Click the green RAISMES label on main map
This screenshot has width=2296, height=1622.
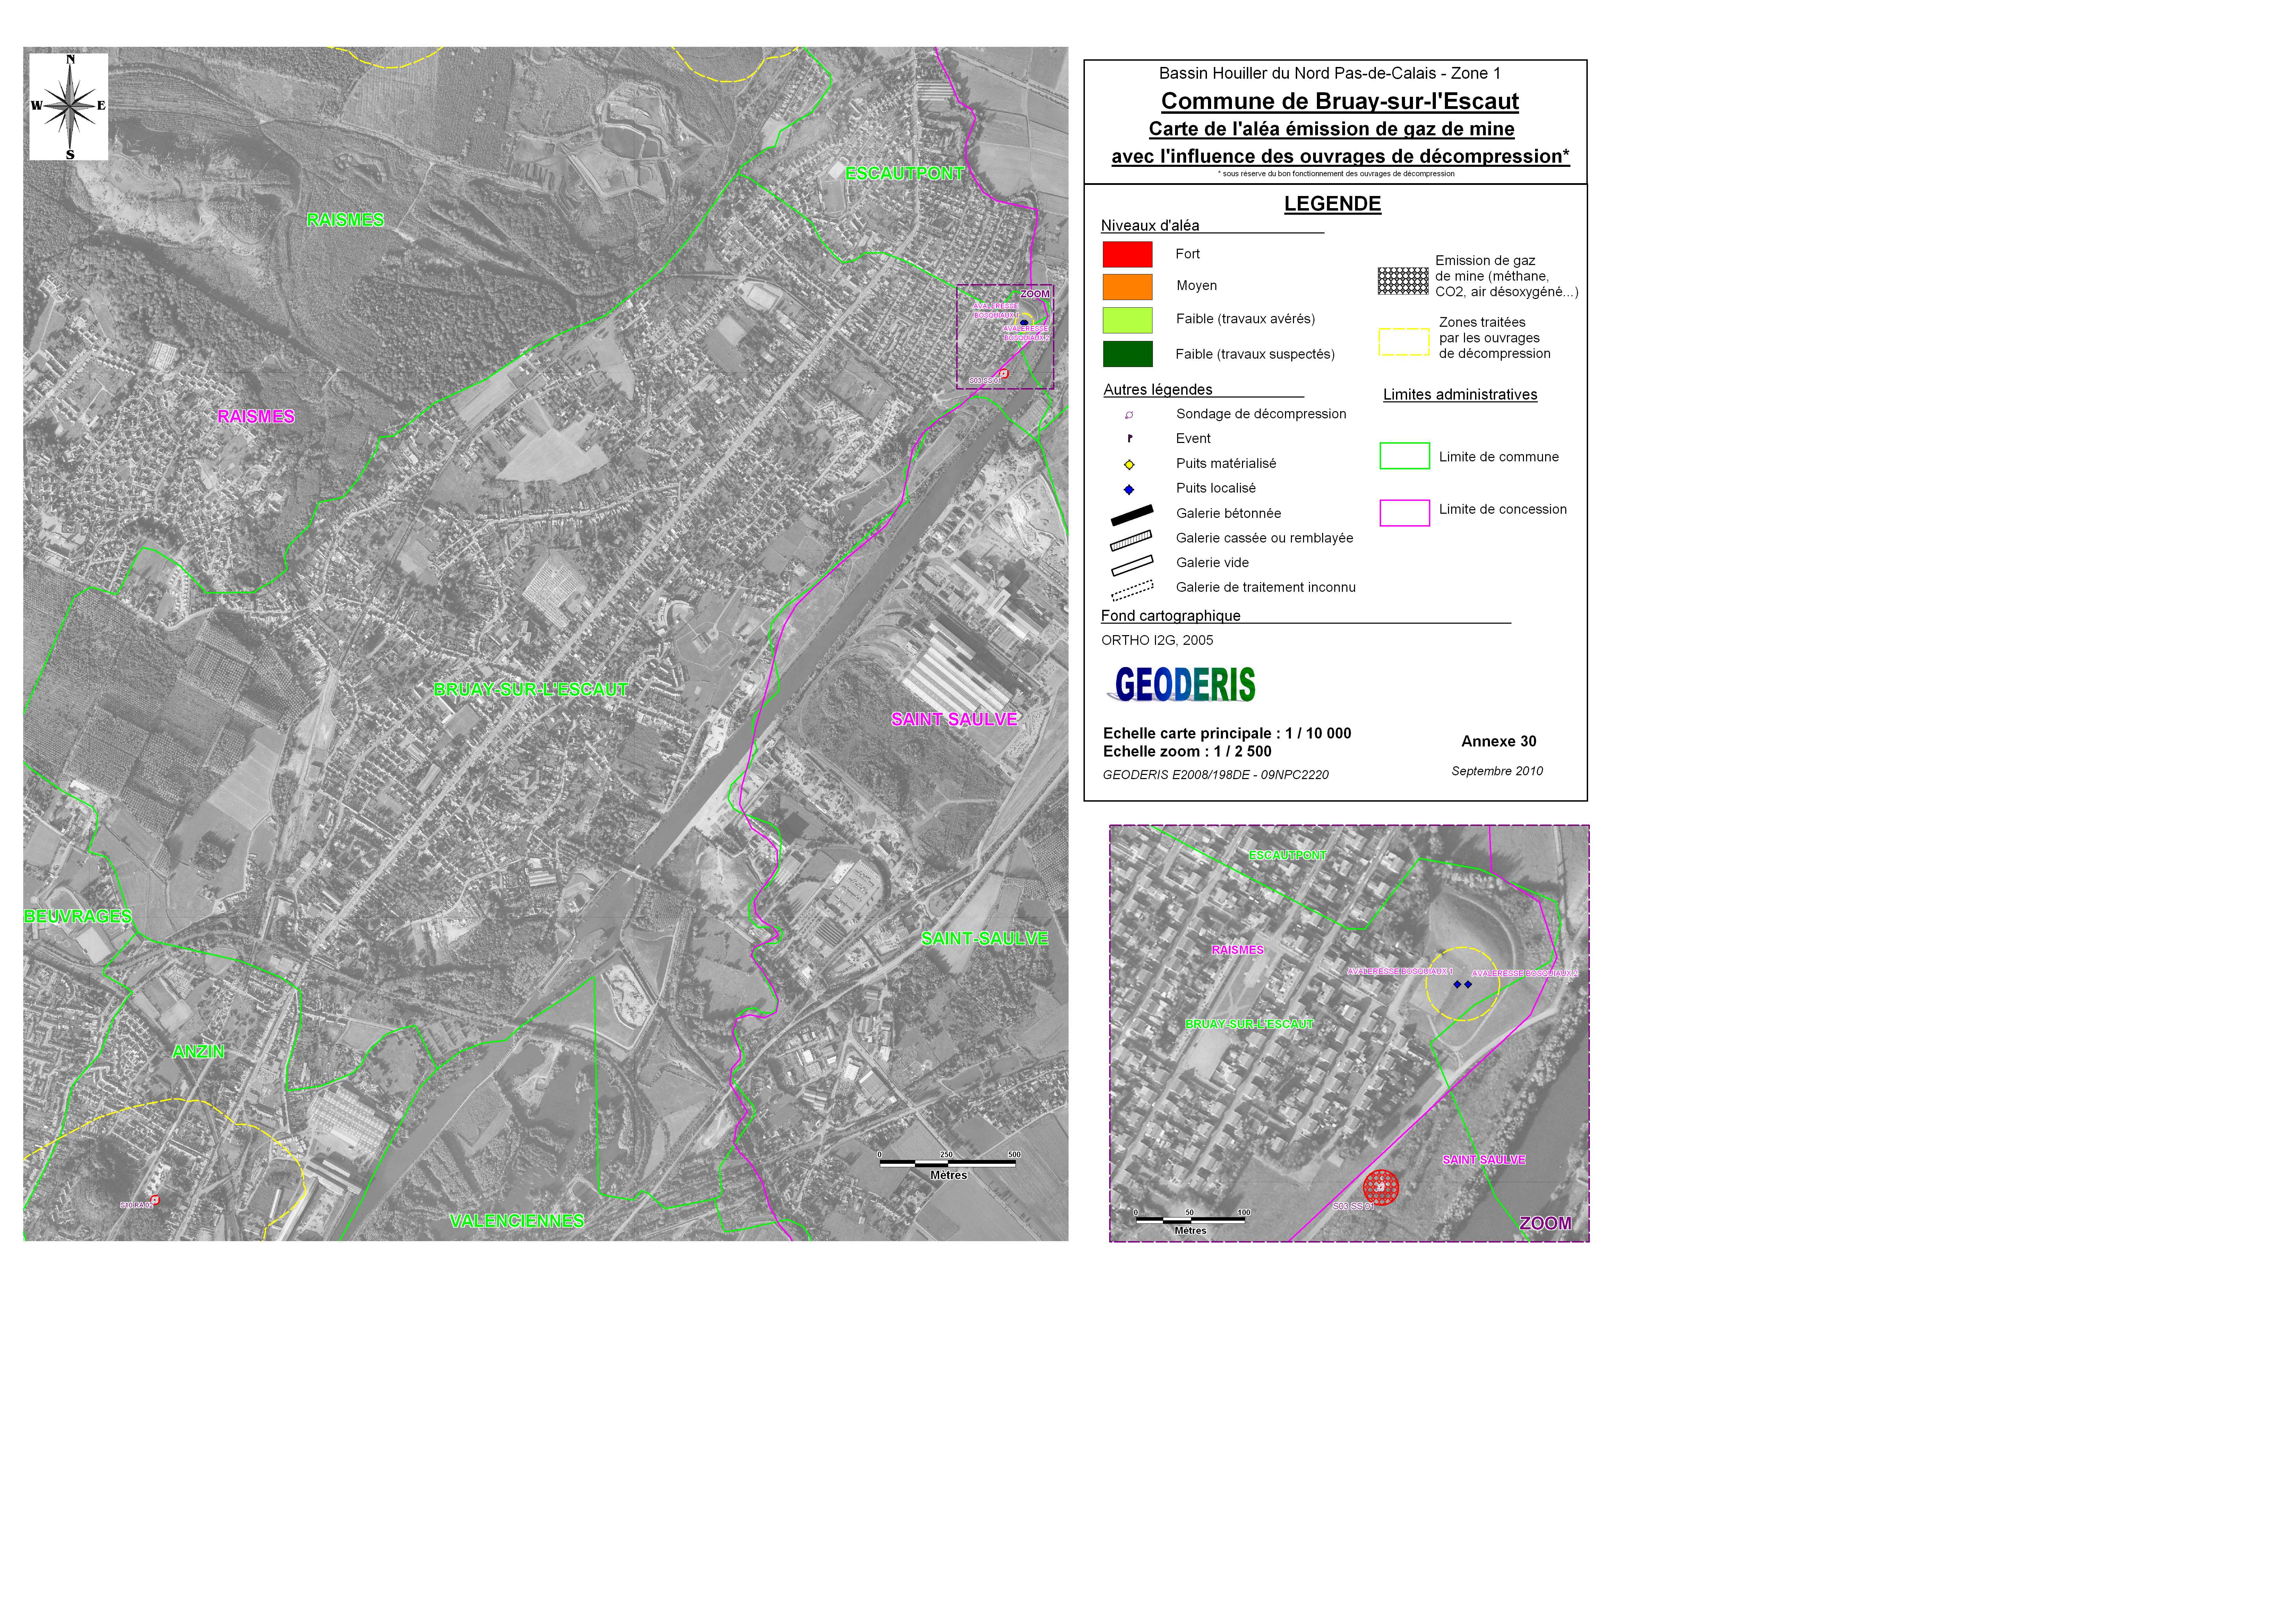click(345, 220)
